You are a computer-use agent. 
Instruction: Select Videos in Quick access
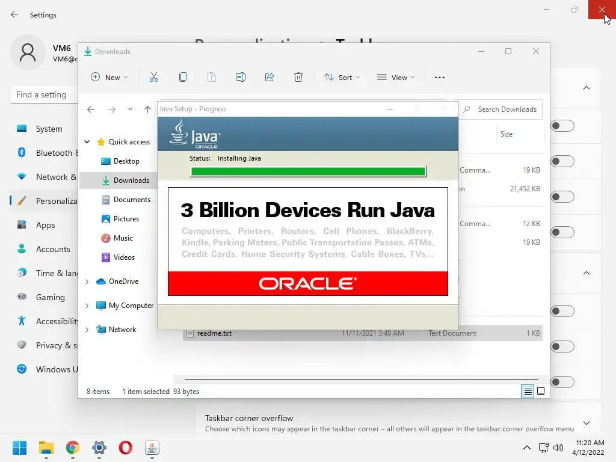coord(119,257)
